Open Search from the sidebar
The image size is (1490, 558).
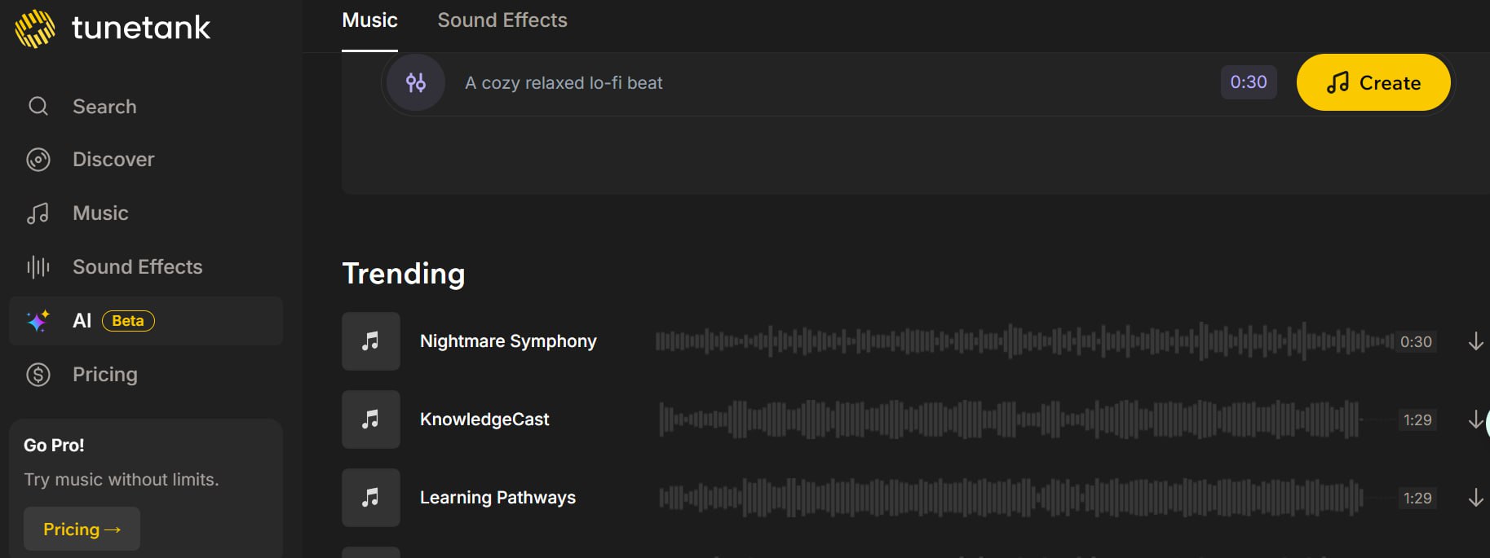coord(104,107)
